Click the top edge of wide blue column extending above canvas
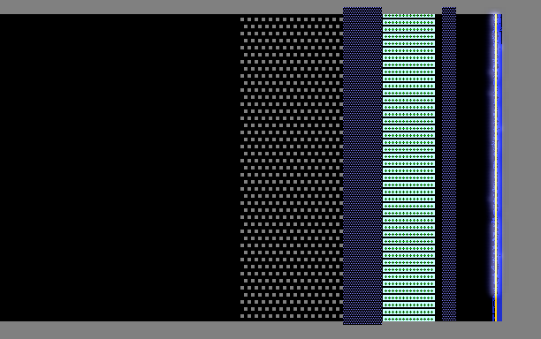 (362, 11)
